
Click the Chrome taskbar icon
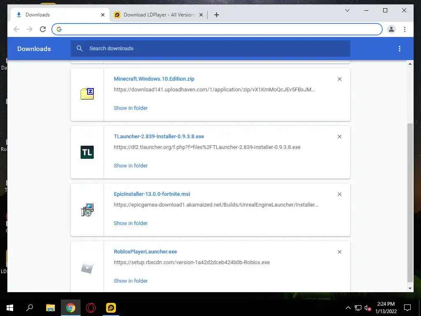click(71, 308)
